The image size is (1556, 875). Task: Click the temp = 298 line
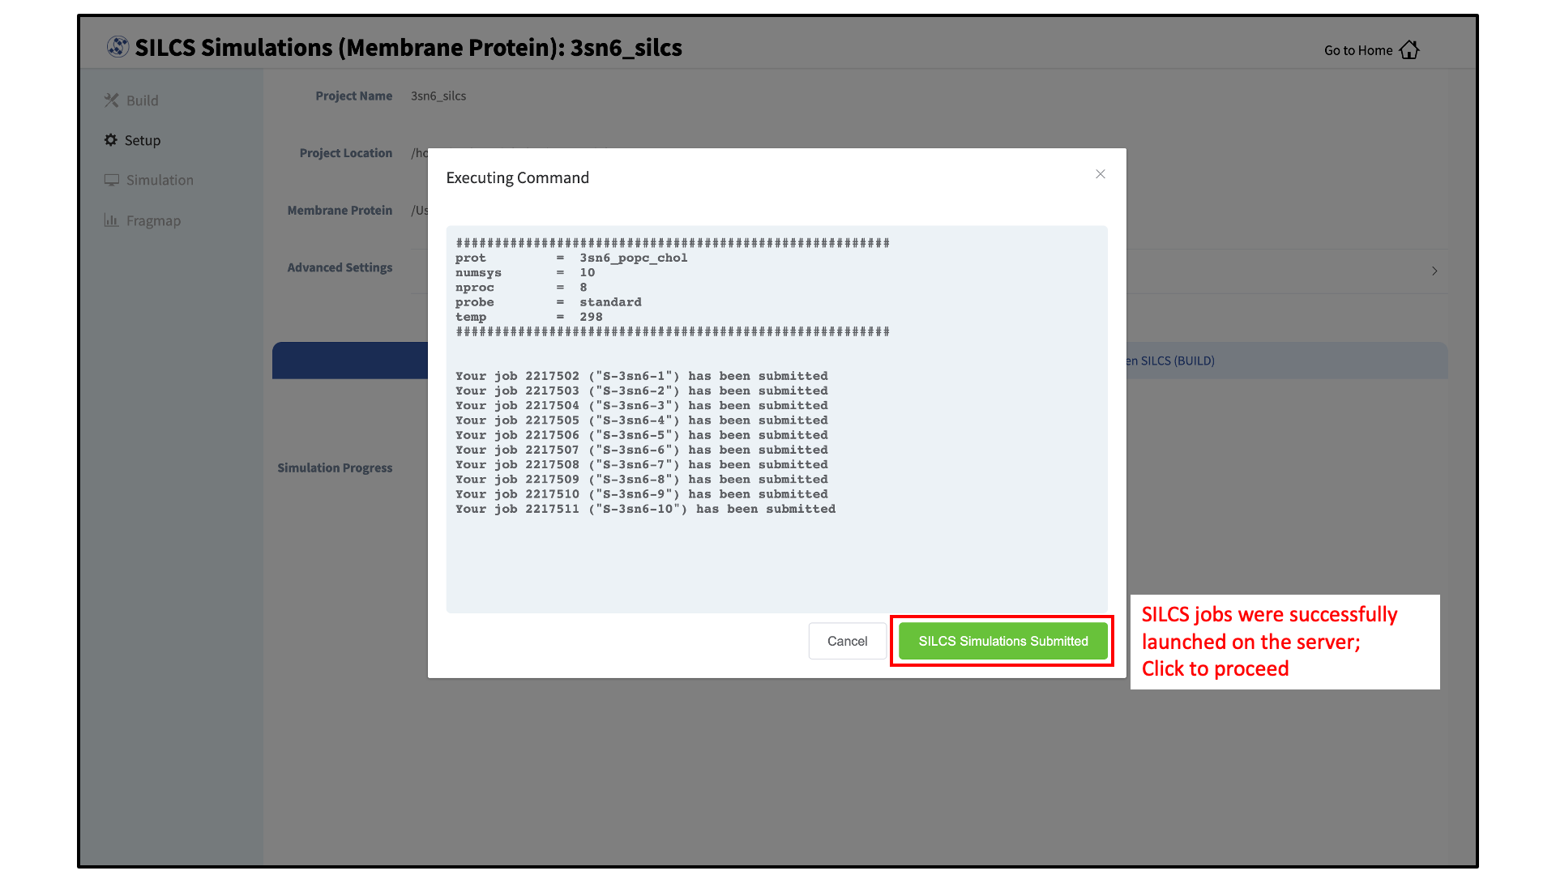(529, 317)
